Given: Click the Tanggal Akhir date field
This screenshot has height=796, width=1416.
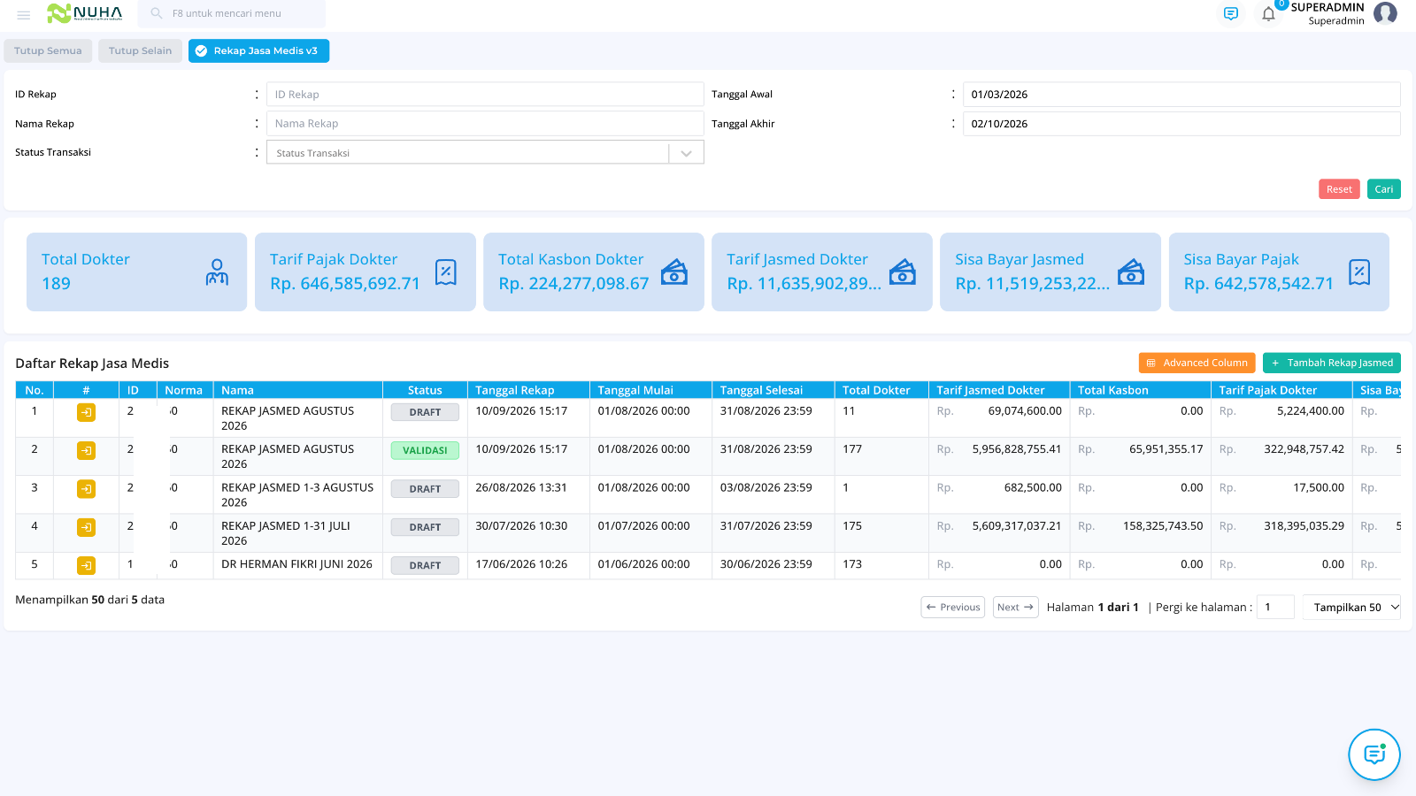Looking at the screenshot, I should click(x=1181, y=124).
